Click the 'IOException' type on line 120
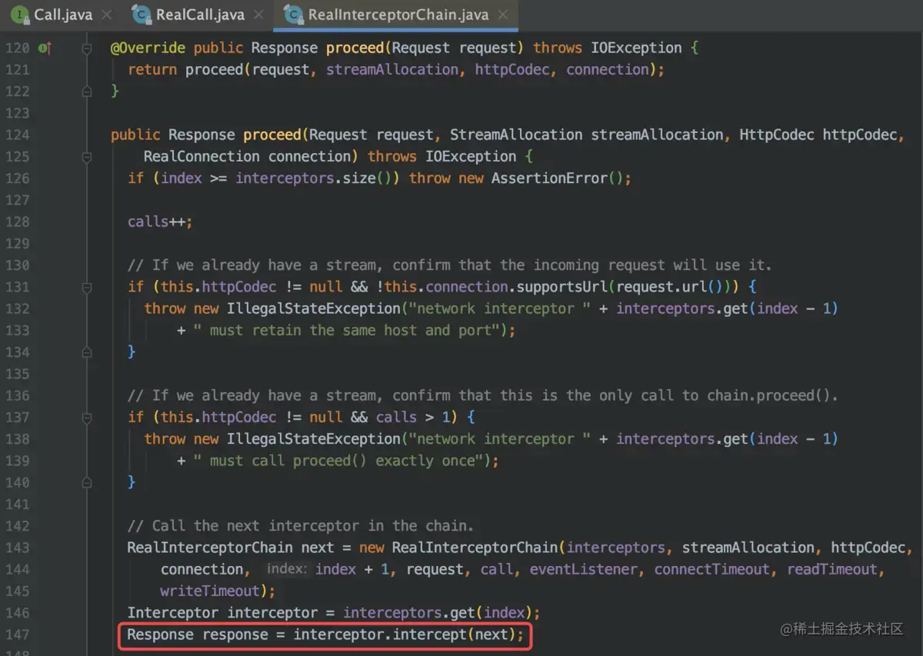923x656 pixels. click(x=636, y=48)
